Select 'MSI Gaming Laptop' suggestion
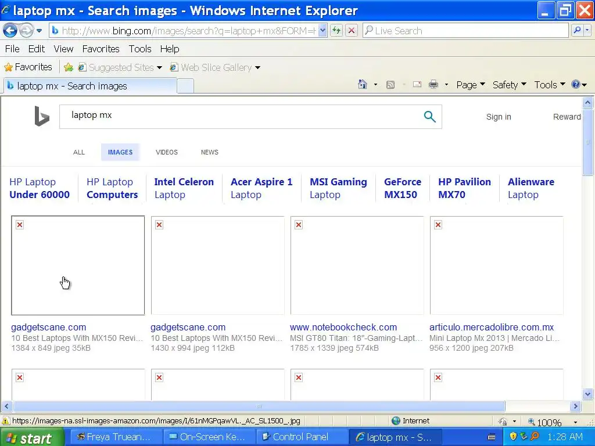Screen dimensions: 595x446 pyautogui.click(x=338, y=188)
